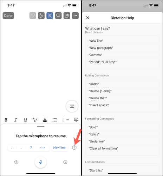Viewport: 163px width, 176px height.
Task: Toggle Bold formatting
Action: click(6, 120)
